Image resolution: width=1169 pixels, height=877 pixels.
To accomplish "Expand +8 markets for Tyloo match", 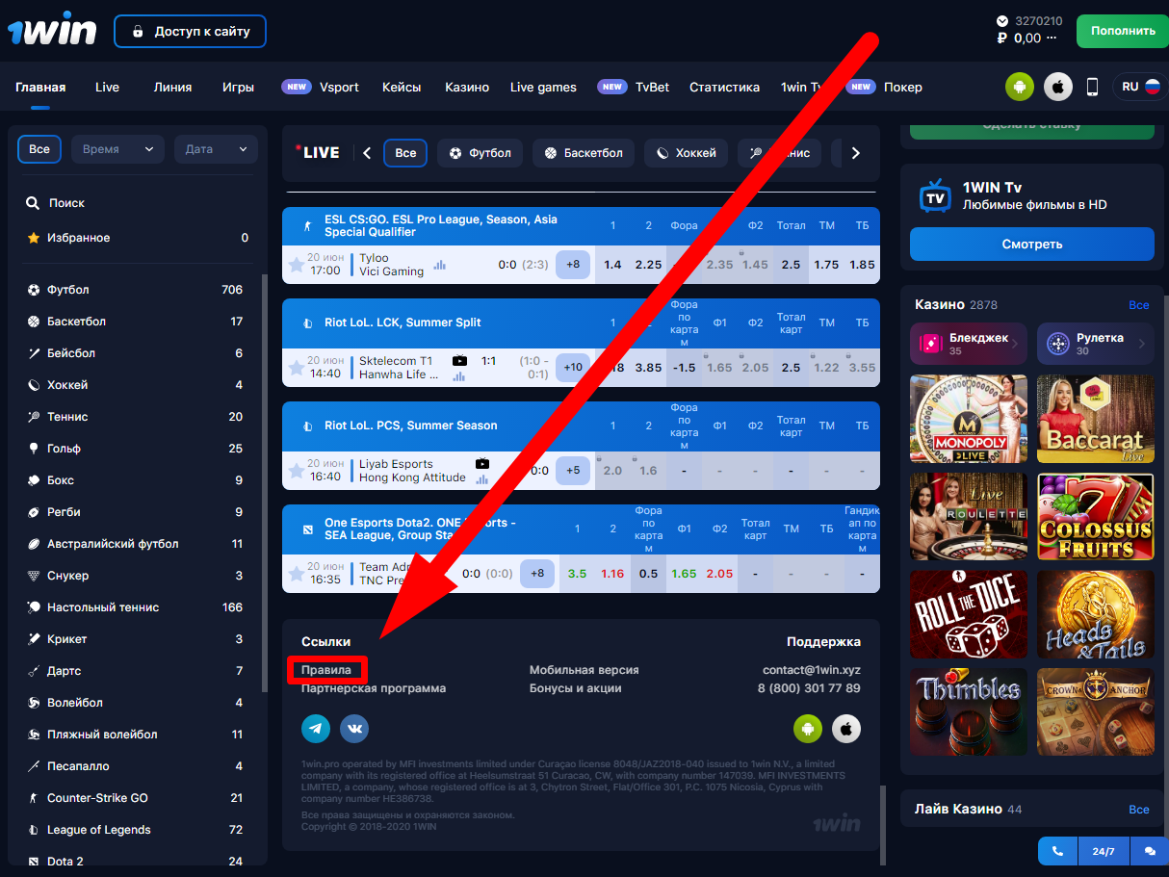I will [573, 265].
